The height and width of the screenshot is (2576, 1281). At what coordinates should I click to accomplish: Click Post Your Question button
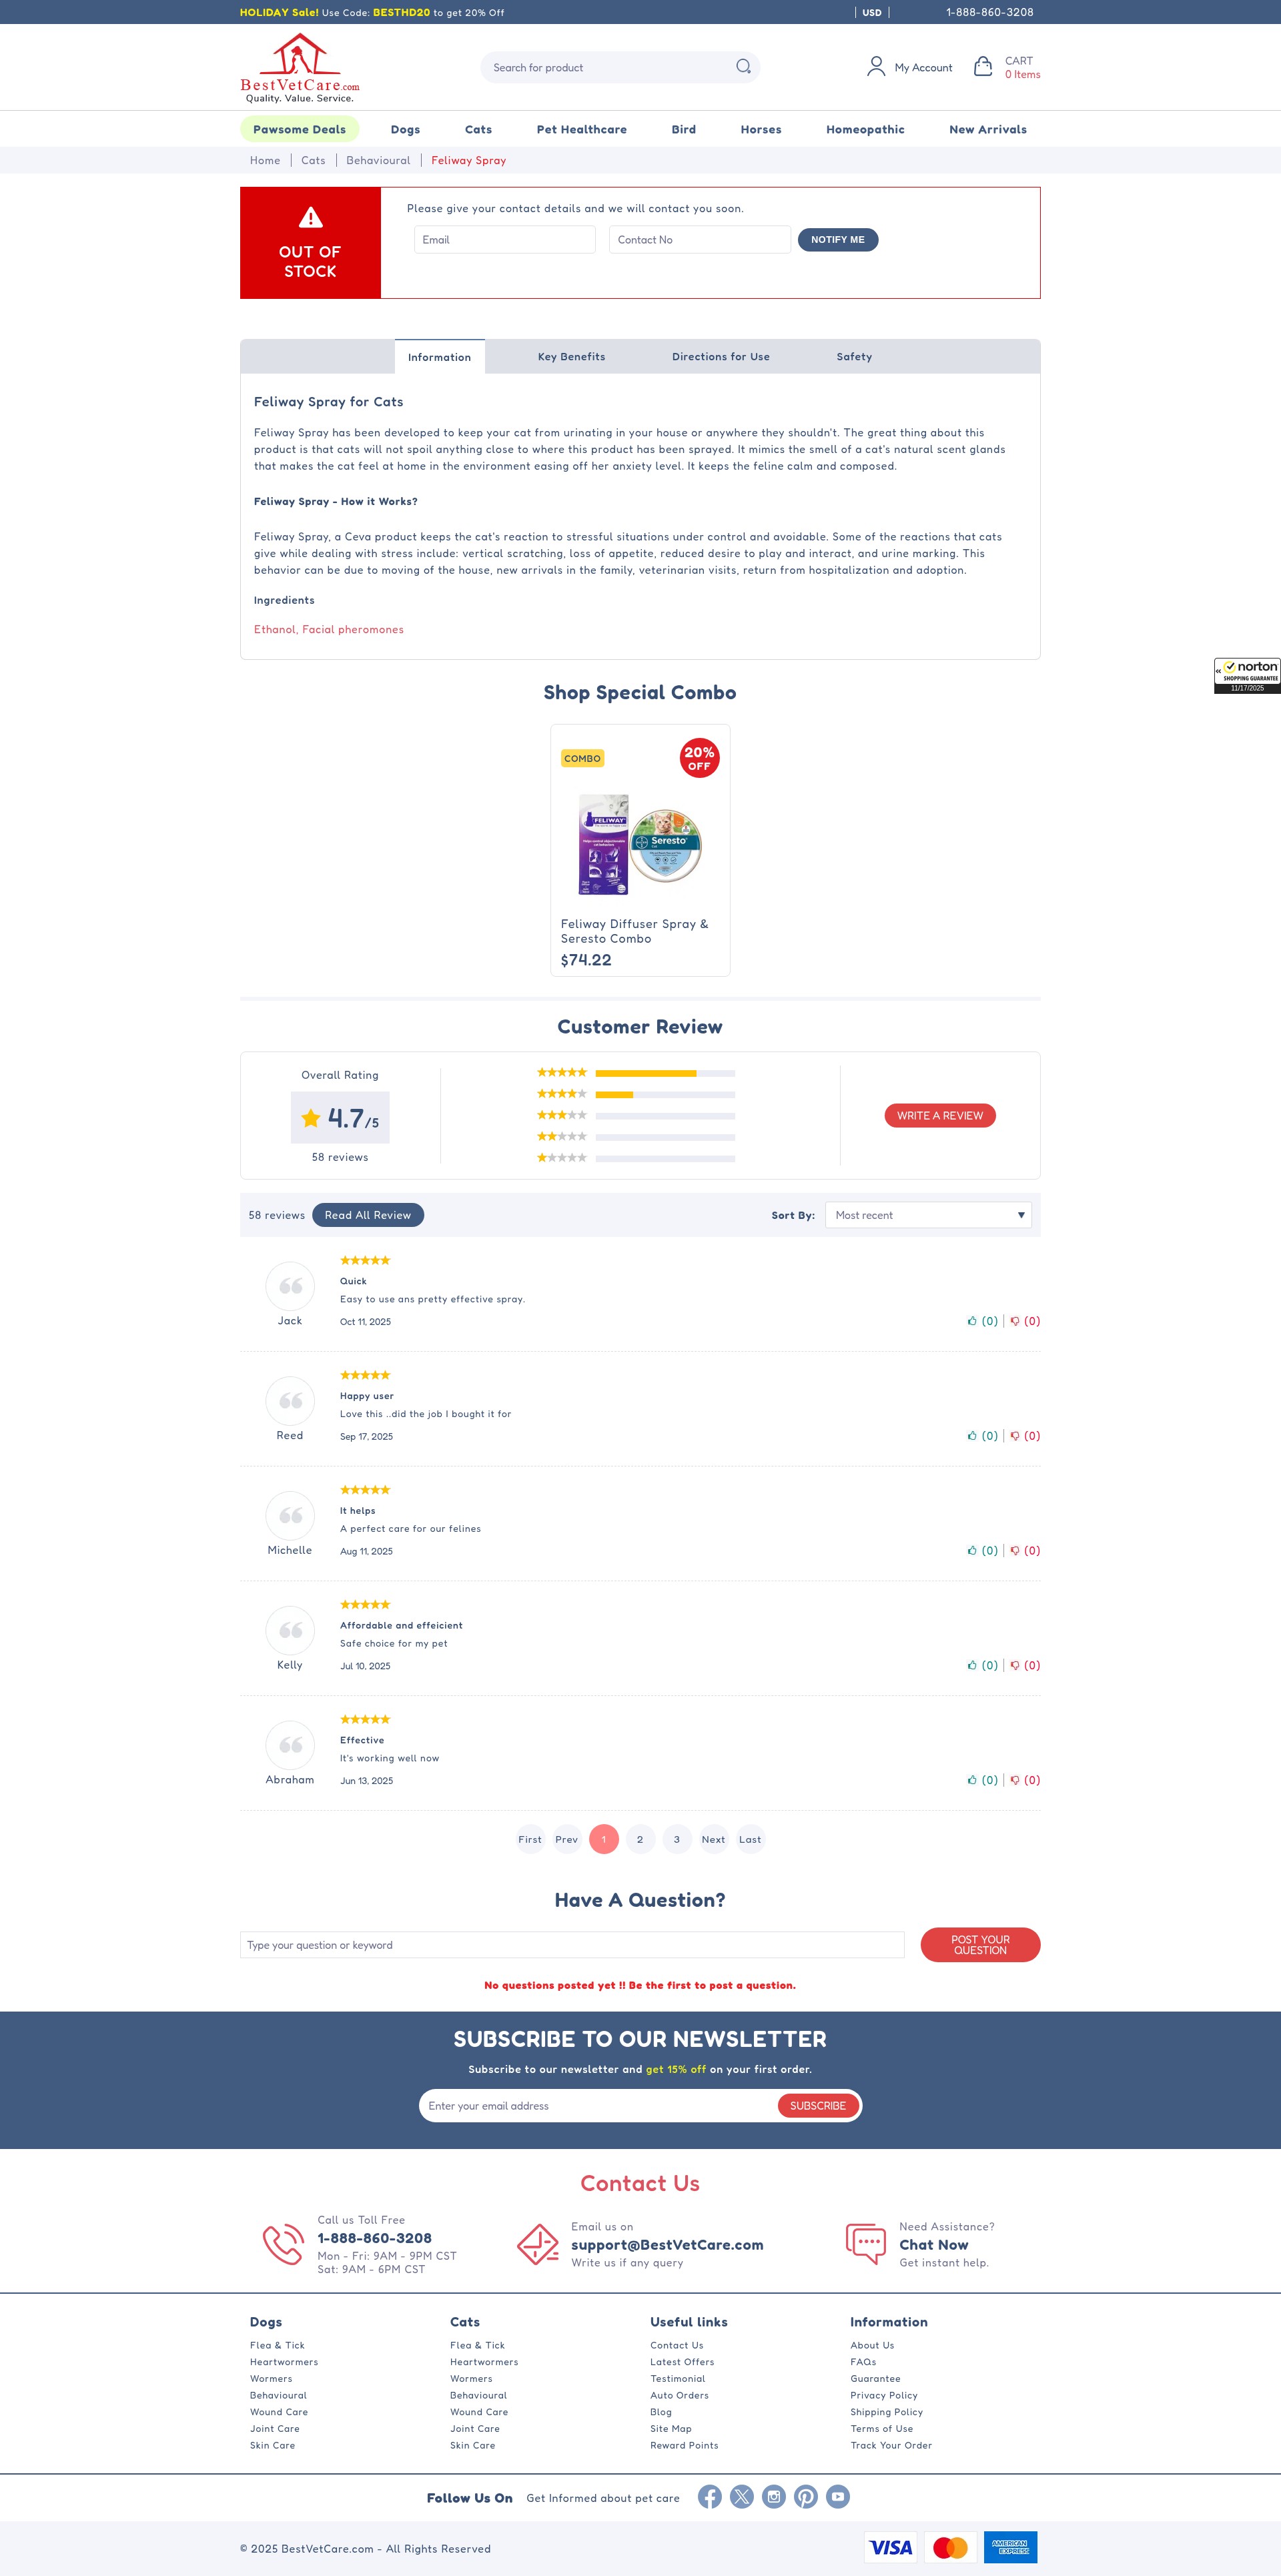[980, 1945]
